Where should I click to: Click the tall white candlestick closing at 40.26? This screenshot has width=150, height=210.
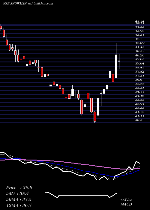click(116, 66)
